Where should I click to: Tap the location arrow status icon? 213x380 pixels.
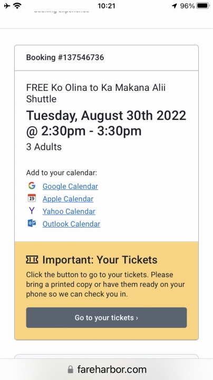coord(175,6)
